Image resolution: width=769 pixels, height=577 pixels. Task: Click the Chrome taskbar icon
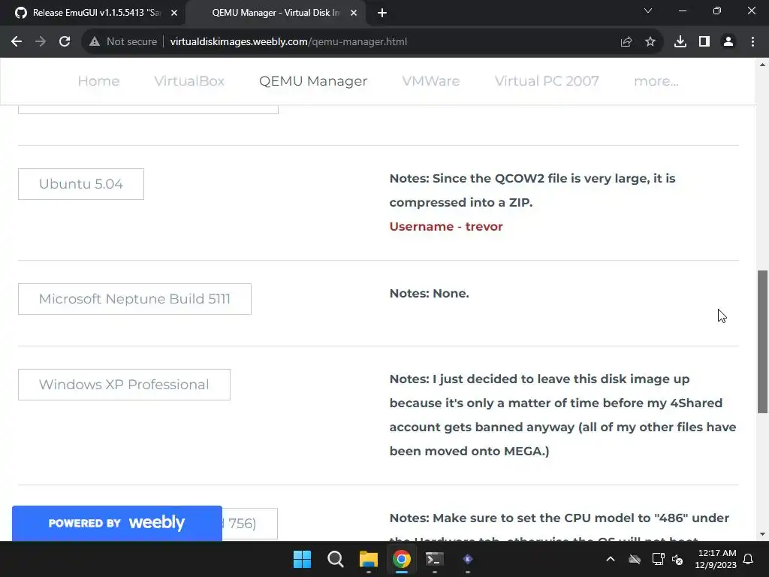[x=401, y=559]
